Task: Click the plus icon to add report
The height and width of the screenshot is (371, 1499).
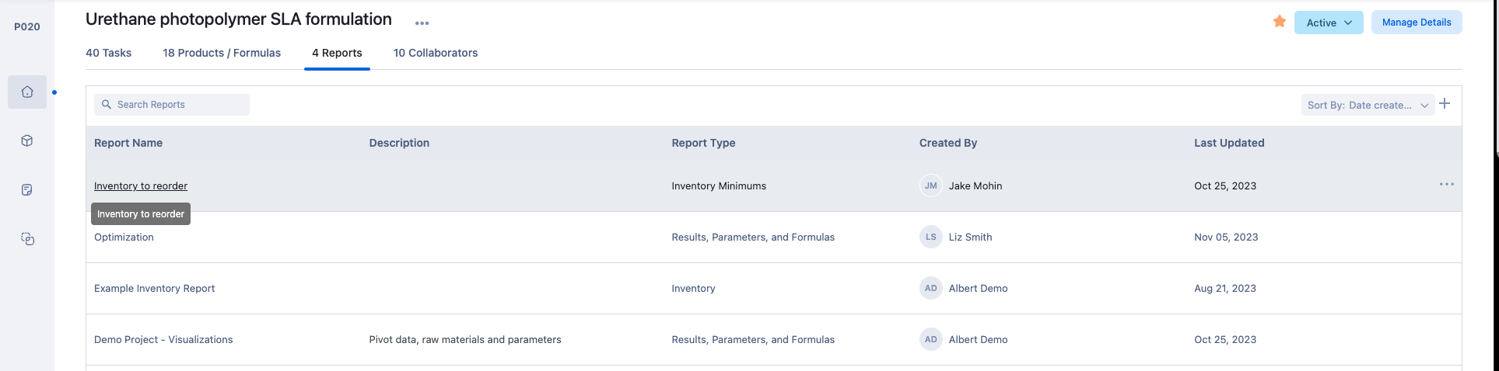Action: pyautogui.click(x=1445, y=104)
